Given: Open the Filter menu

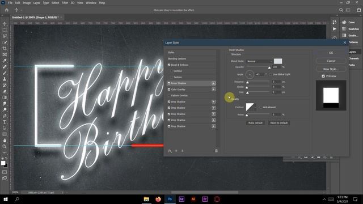Looking at the screenshot, I should pos(65,3).
